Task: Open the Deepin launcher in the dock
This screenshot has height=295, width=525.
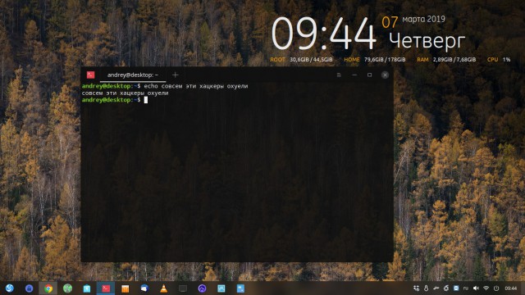Action: point(9,288)
